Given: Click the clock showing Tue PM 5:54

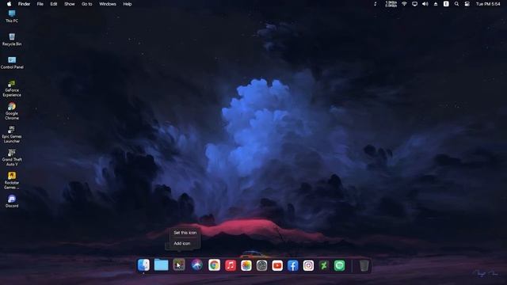Looking at the screenshot, I should click(488, 4).
